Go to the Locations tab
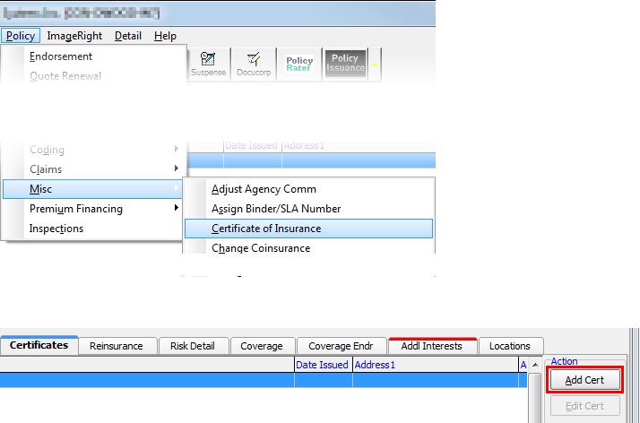640x423 pixels. point(509,346)
